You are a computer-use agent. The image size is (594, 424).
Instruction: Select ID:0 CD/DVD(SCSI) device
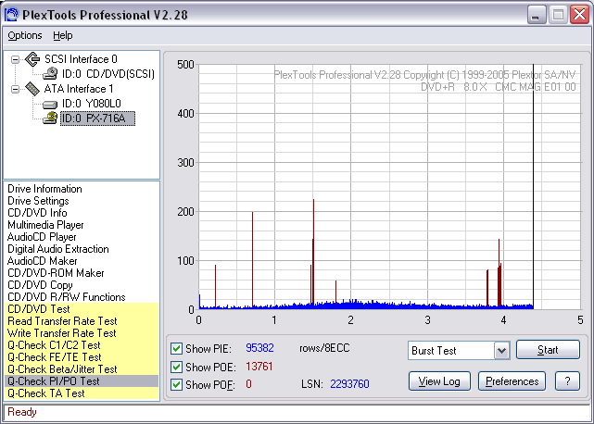[x=108, y=74]
